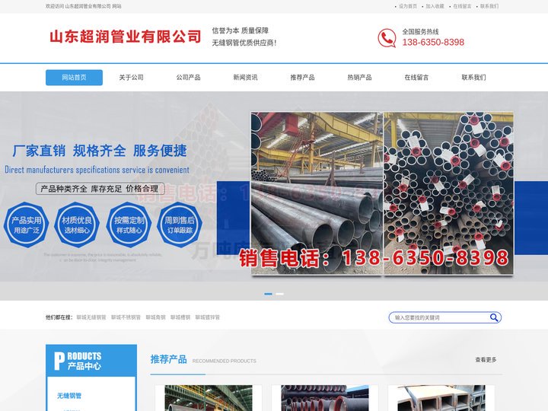548x411 pixels.
Task: Select first banner slide indicator
Action: 268,294
